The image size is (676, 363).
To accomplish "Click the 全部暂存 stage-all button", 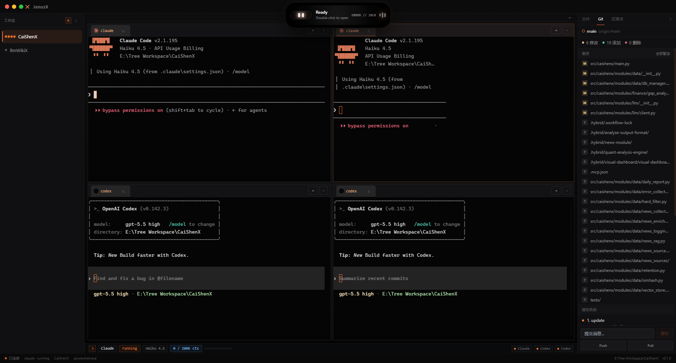I will click(x=663, y=54).
